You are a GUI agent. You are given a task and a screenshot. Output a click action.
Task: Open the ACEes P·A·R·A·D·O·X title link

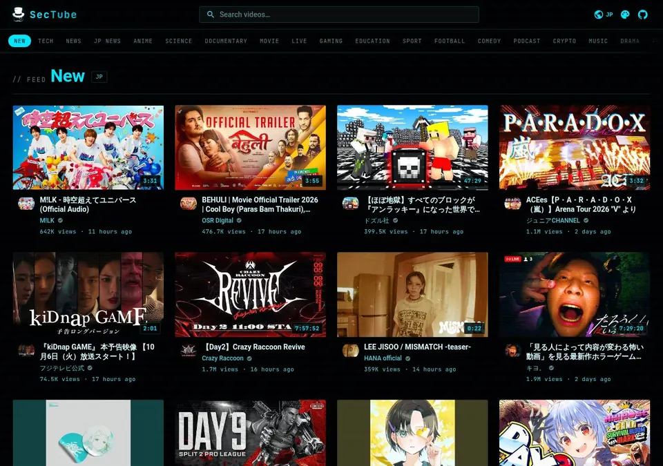pyautogui.click(x=581, y=204)
